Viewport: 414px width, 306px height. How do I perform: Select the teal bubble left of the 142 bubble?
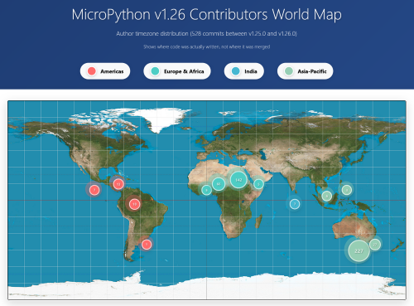pos(219,184)
